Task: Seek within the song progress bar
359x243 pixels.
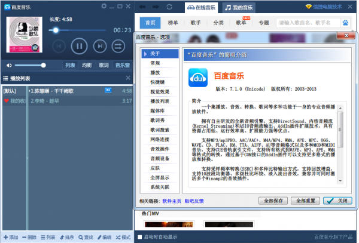Action: [77, 30]
